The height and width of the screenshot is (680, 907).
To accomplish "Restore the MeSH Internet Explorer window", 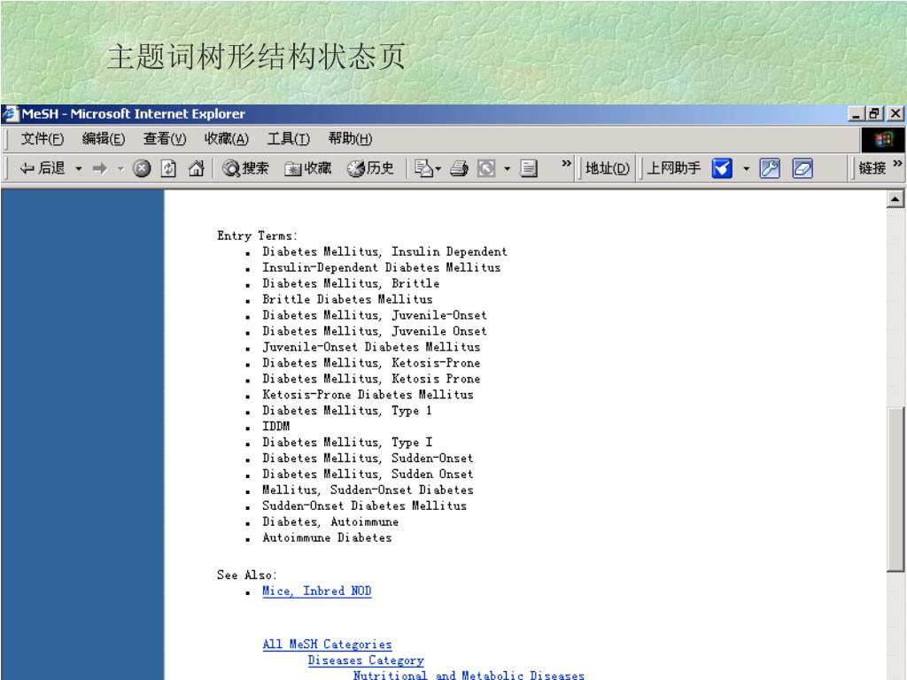I will [874, 114].
